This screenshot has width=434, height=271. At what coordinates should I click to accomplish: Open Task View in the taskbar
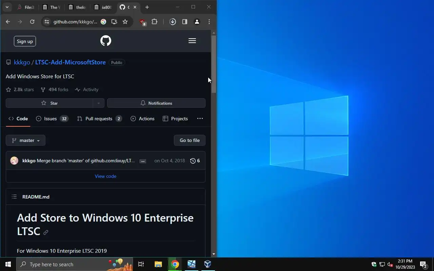point(141,264)
